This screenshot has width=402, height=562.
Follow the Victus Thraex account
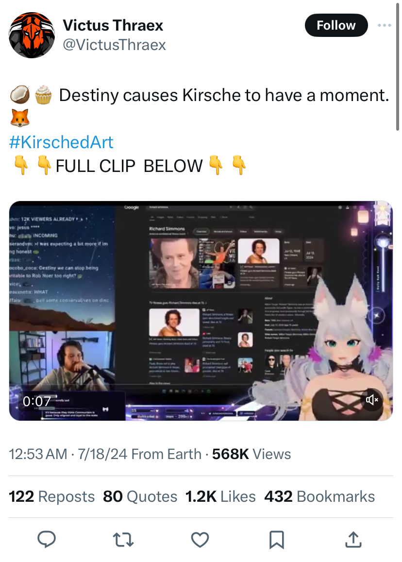point(336,25)
